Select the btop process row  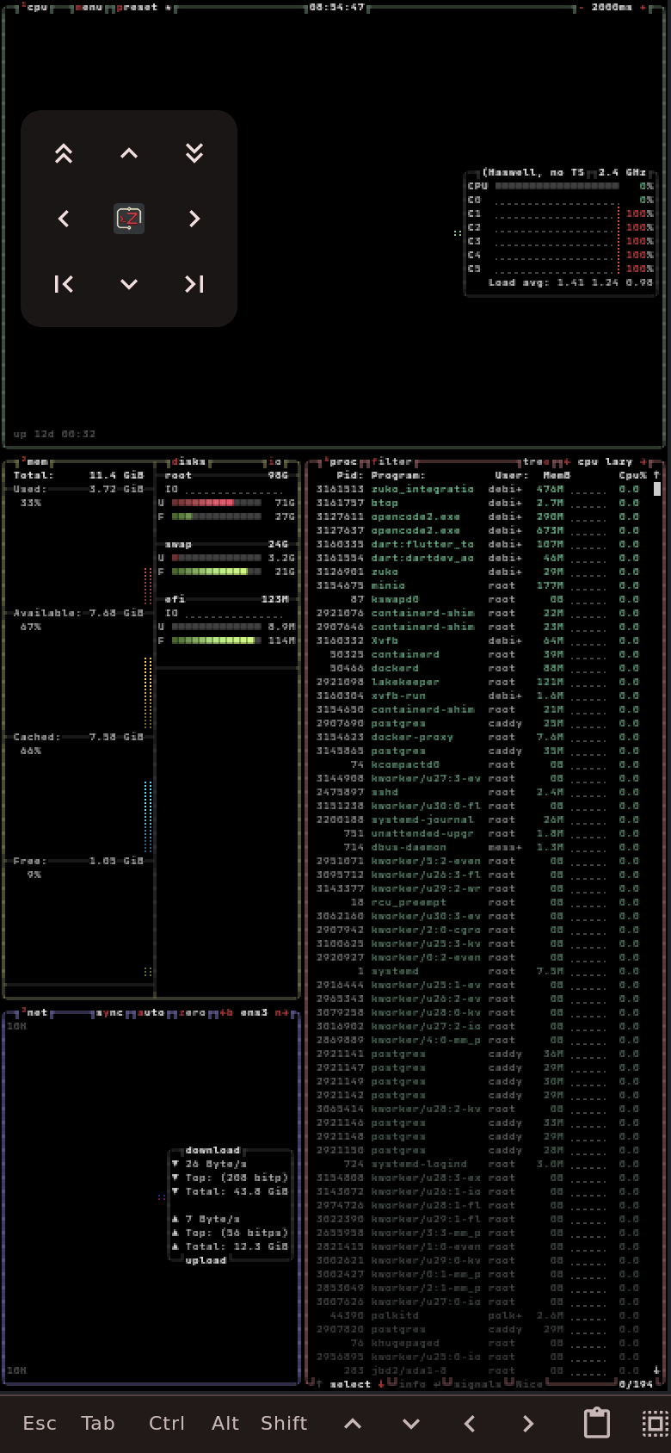click(x=481, y=503)
